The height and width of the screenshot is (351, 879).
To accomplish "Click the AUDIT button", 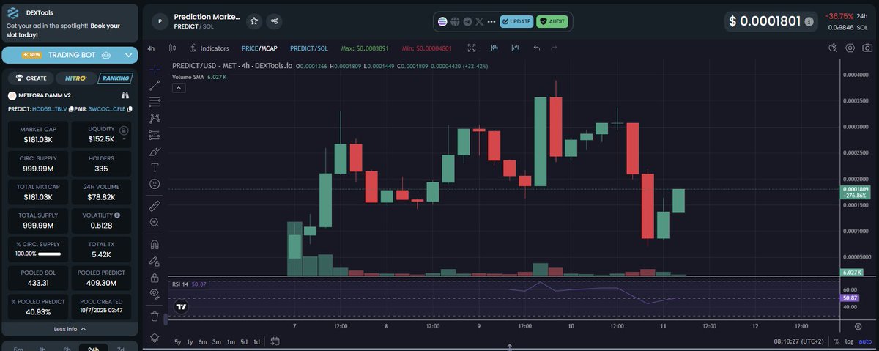I will click(x=552, y=22).
